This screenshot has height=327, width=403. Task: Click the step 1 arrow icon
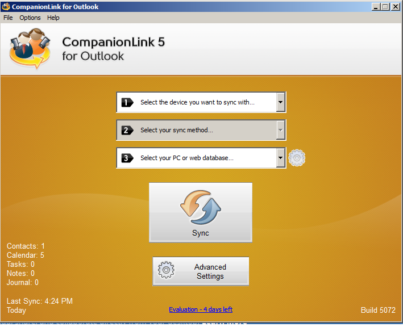127,102
